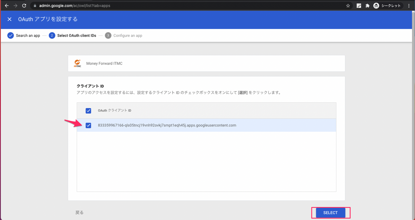Click the Money Forward ITMC logo
This screenshot has height=220, width=415.
click(x=78, y=63)
